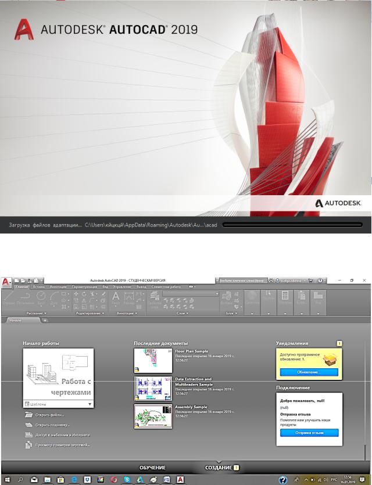The height and width of the screenshot is (485, 372).
Task: Open the Floor Plan Sample thumbnail
Action: tap(153, 361)
